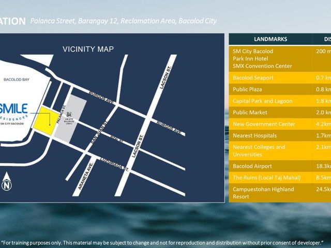331x248 pixels.
Task: Click the 'Public Plaza' row
Action: click(x=280, y=89)
